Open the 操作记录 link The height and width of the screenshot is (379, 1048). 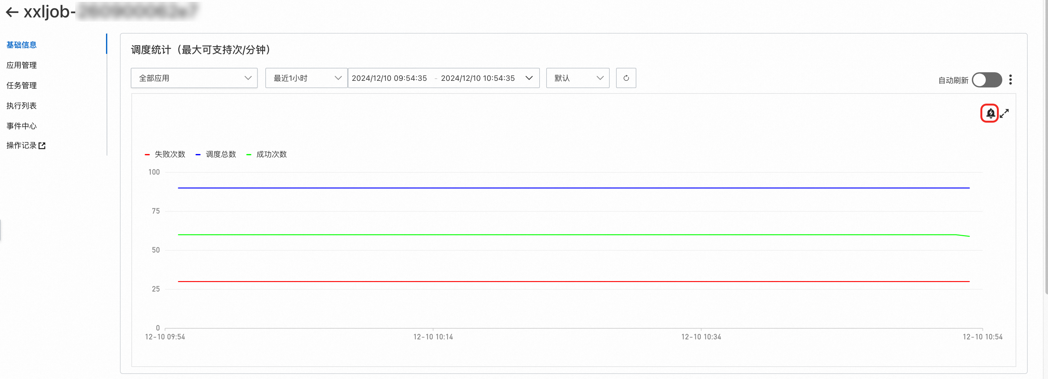click(x=22, y=145)
